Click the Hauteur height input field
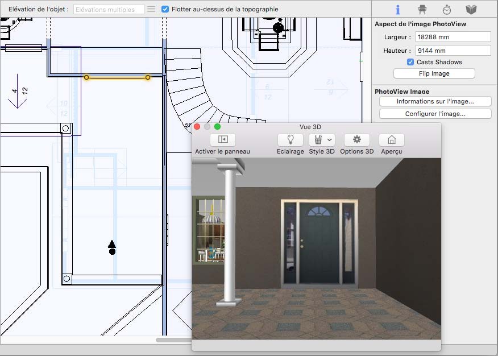 tap(452, 51)
